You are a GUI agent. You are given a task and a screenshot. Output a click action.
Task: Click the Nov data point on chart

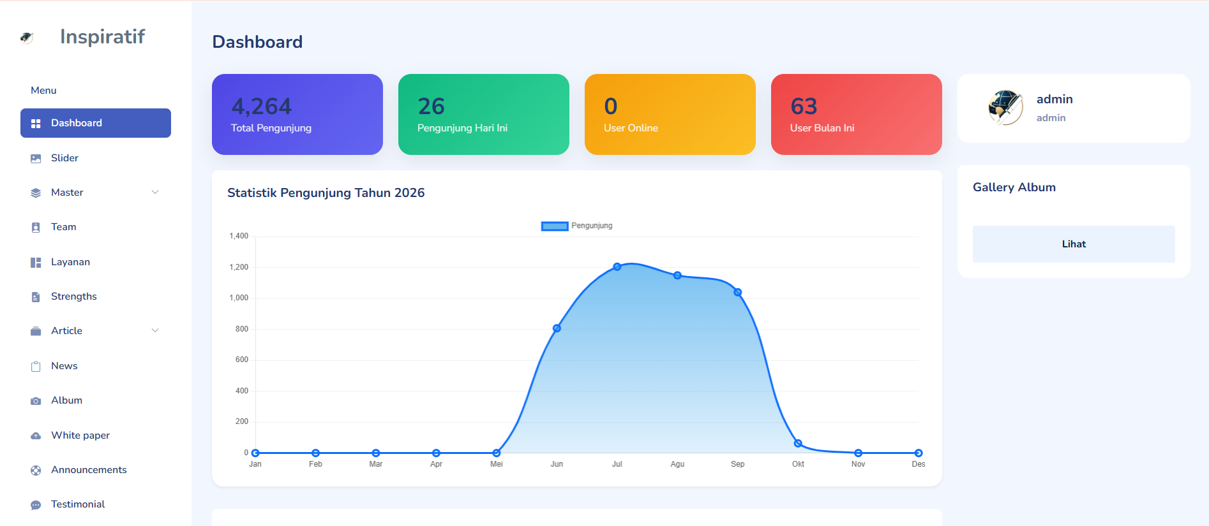click(859, 453)
